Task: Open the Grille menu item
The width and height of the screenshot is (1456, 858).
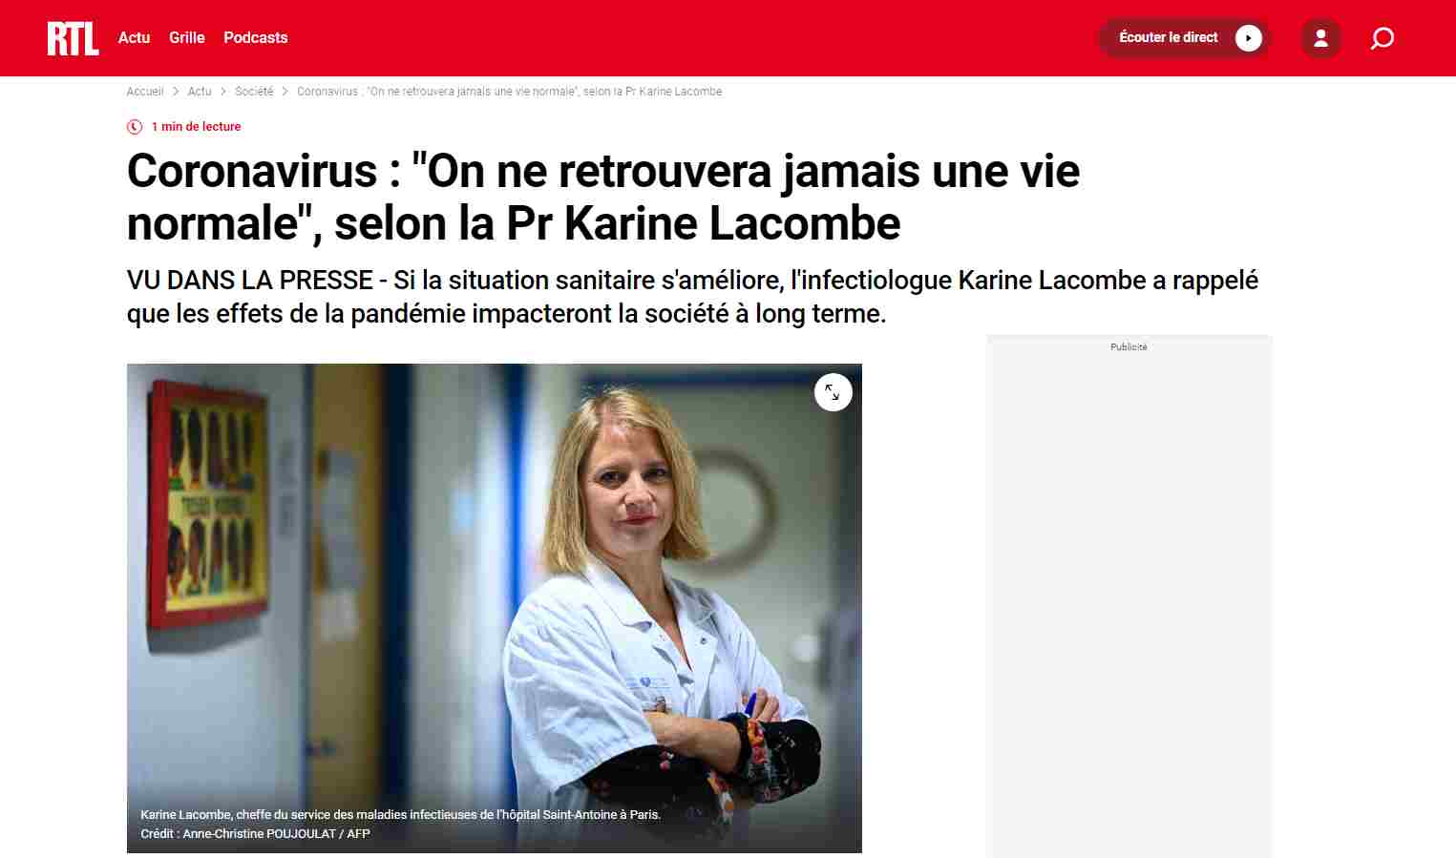Action: [187, 37]
